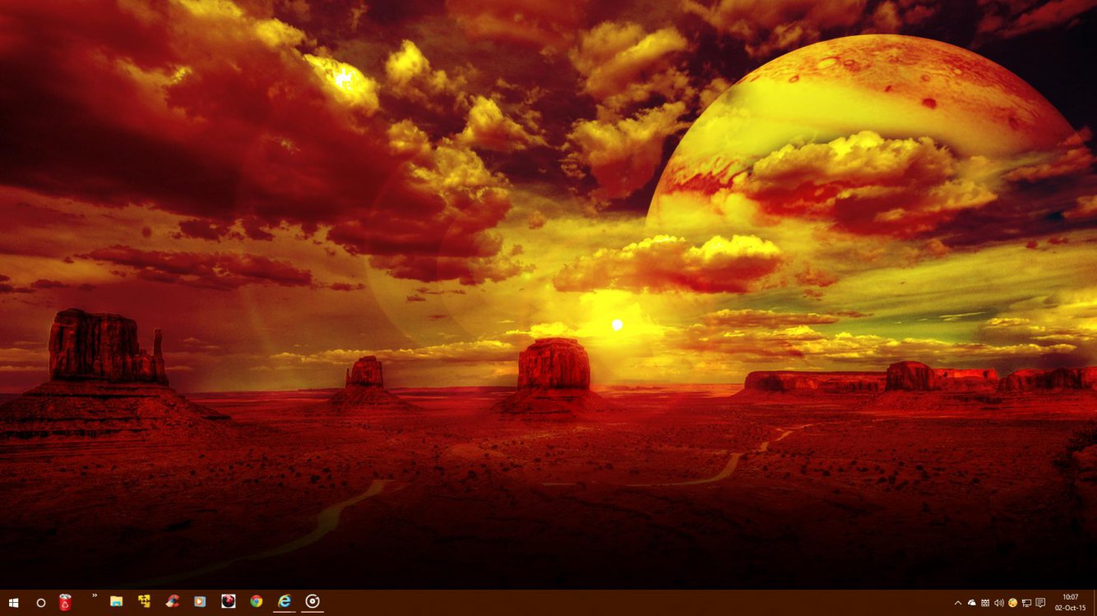Open the red Recycle Bin taskbar icon
The height and width of the screenshot is (616, 1097).
(65, 602)
